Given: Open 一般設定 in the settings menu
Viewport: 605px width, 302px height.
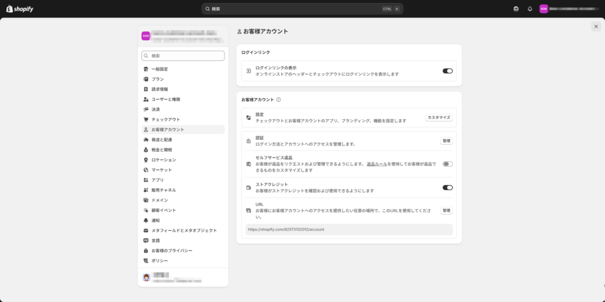Looking at the screenshot, I should [x=160, y=69].
